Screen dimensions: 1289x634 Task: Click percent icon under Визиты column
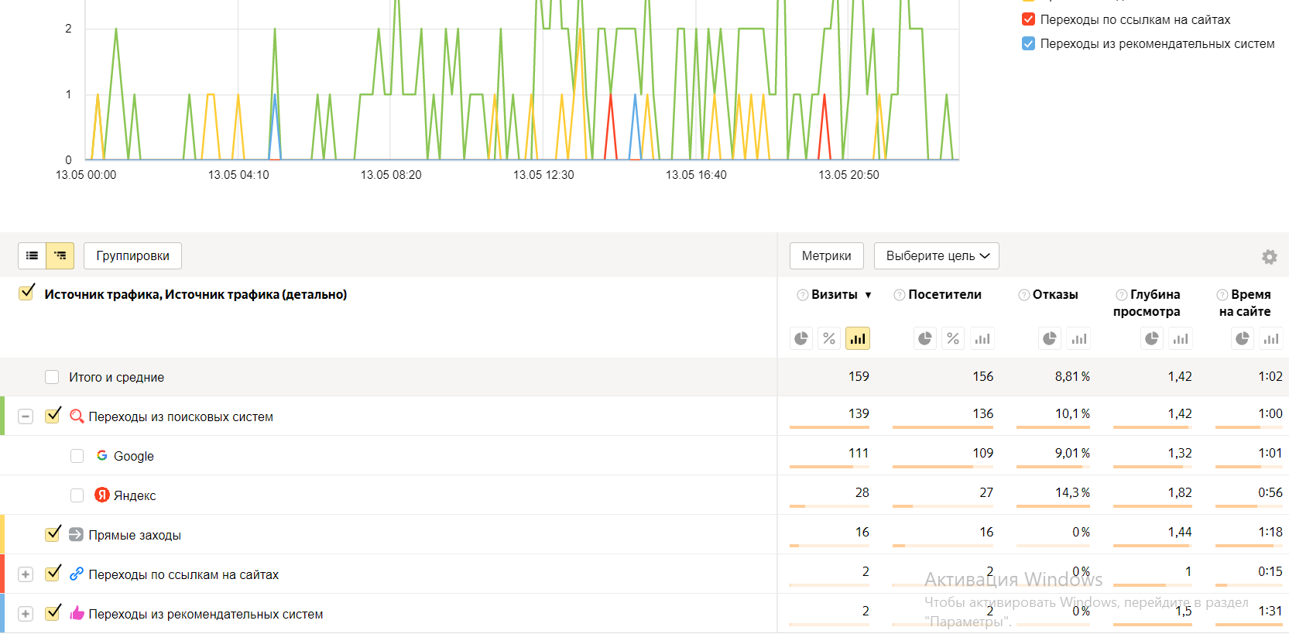point(829,339)
